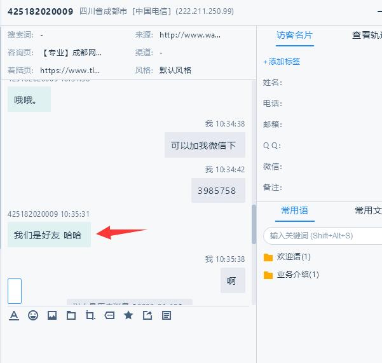Image resolution: width=382 pixels, height=363 pixels.
Task: Select the 常用语 tab
Action: point(294,210)
